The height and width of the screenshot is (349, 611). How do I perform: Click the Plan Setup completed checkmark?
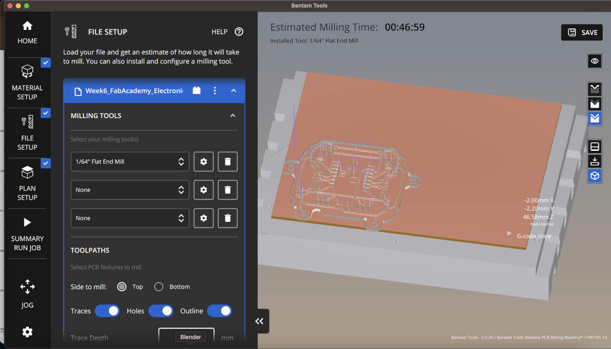pos(46,163)
